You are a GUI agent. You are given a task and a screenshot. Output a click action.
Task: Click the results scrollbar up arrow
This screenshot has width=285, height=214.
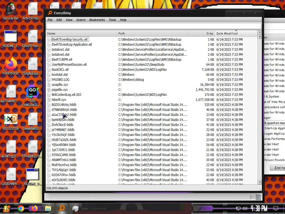tap(260, 32)
